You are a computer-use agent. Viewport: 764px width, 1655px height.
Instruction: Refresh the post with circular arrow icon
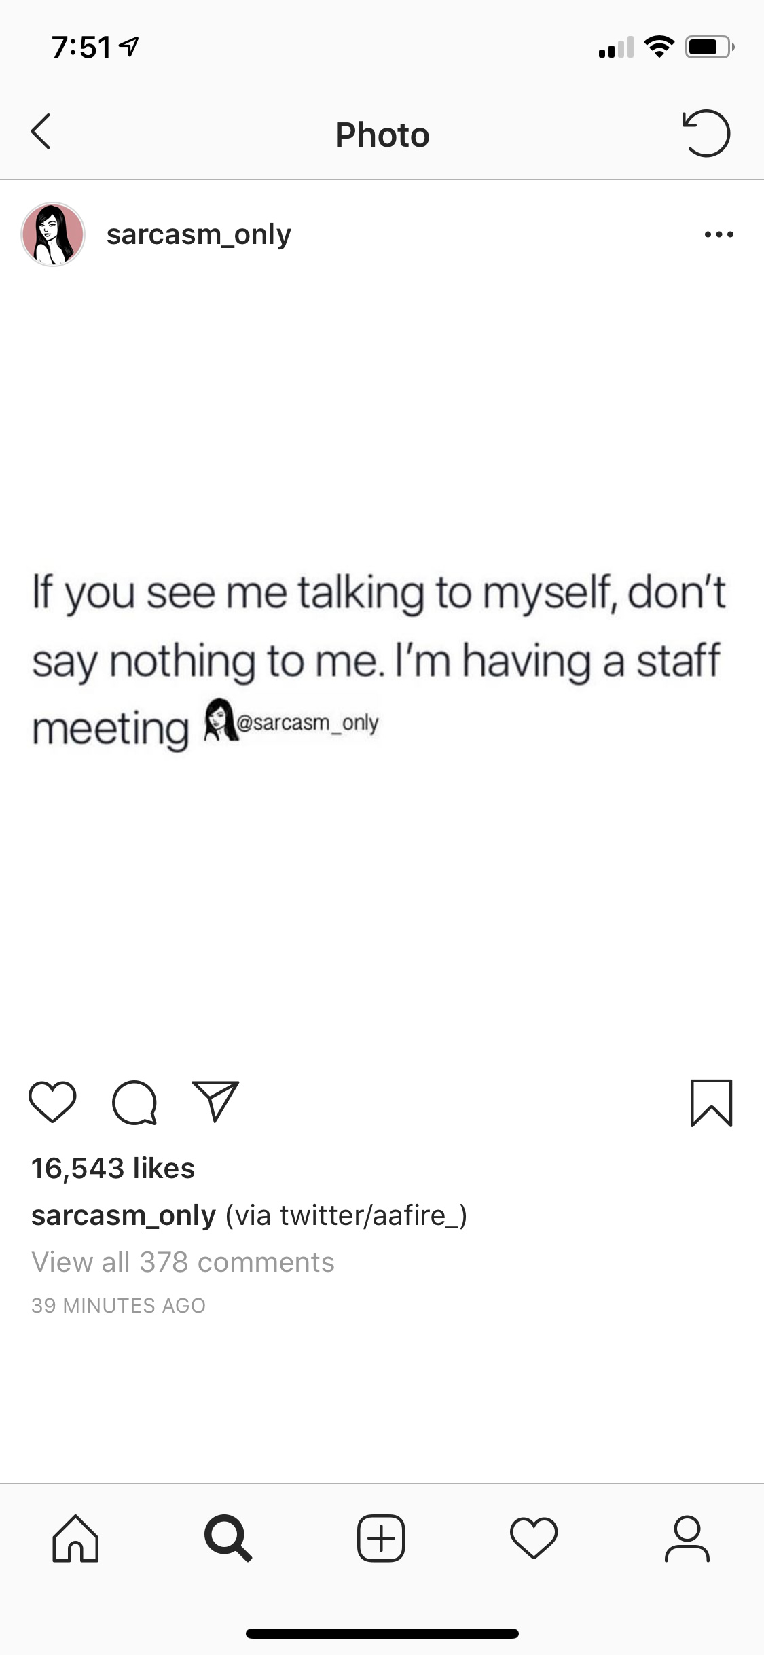[706, 133]
